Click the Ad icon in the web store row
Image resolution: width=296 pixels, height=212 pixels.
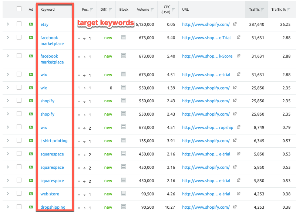pos(31,194)
